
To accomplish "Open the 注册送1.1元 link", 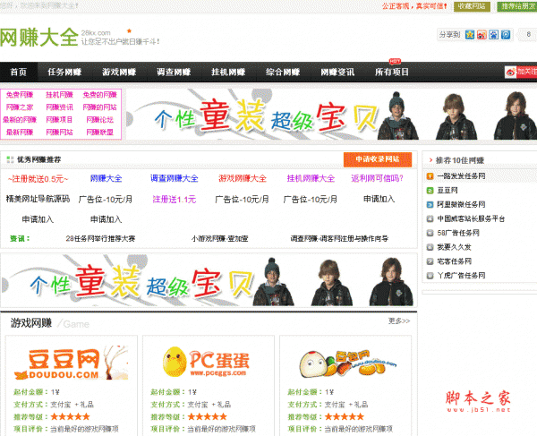I will click(x=175, y=200).
